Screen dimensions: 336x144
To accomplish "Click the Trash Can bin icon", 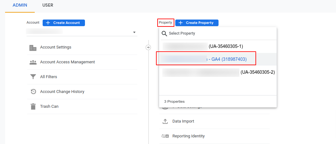I will point(33,106).
